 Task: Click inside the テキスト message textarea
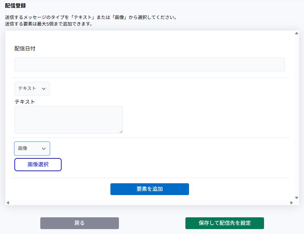pos(68,119)
